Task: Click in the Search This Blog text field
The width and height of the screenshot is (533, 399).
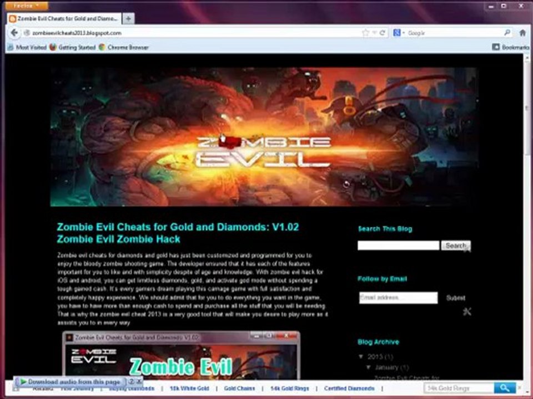Action: click(399, 245)
